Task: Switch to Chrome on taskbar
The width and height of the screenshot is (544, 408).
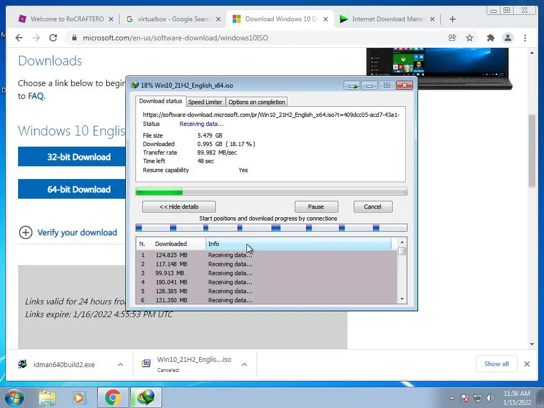Action: [x=113, y=398]
